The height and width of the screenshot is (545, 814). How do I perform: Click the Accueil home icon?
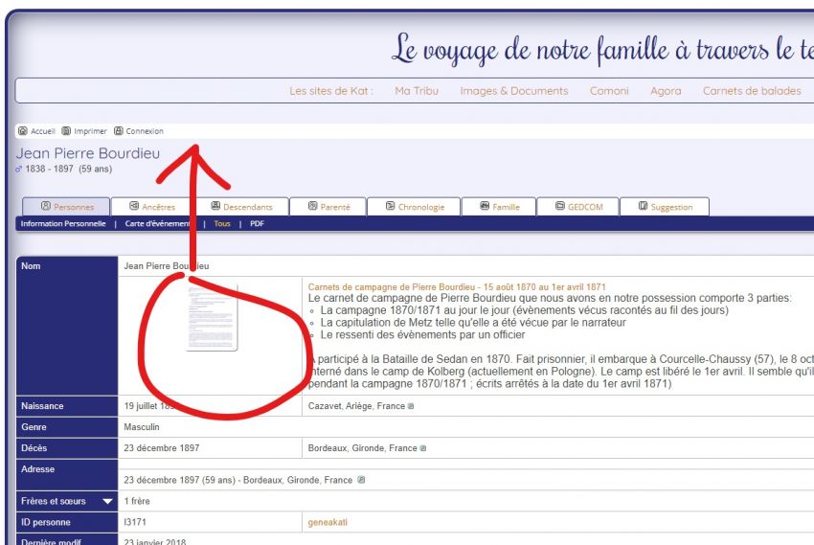click(x=23, y=131)
